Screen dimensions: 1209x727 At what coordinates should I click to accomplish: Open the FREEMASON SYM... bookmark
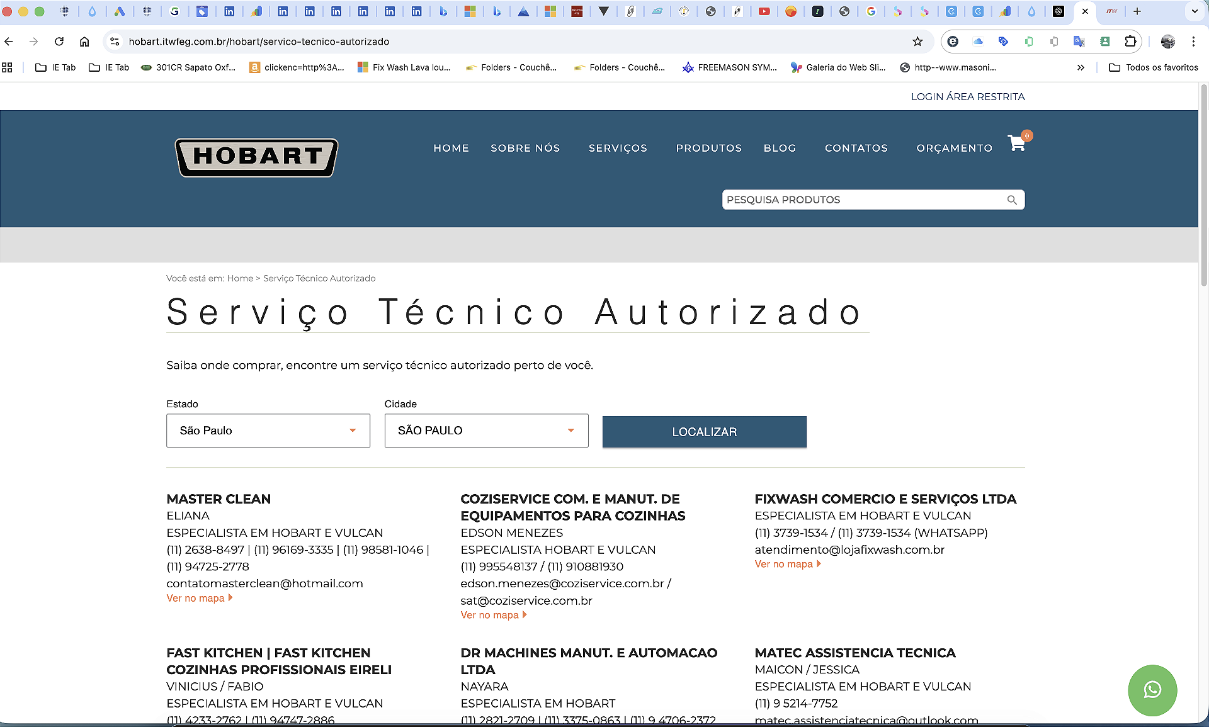(730, 67)
